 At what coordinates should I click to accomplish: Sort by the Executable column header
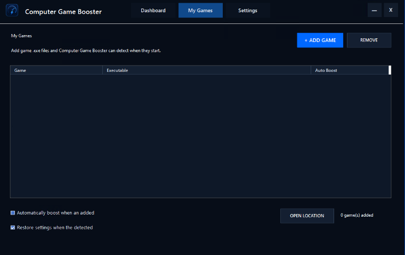click(x=207, y=70)
